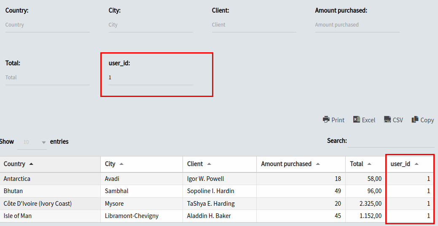This screenshot has height=226, width=438.
Task: Select the Antarctica table row
Action: 218,179
